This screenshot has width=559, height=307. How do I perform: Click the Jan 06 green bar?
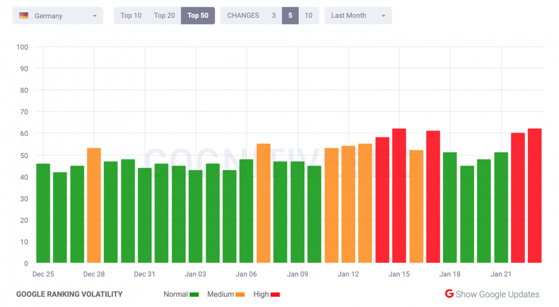coord(246,211)
